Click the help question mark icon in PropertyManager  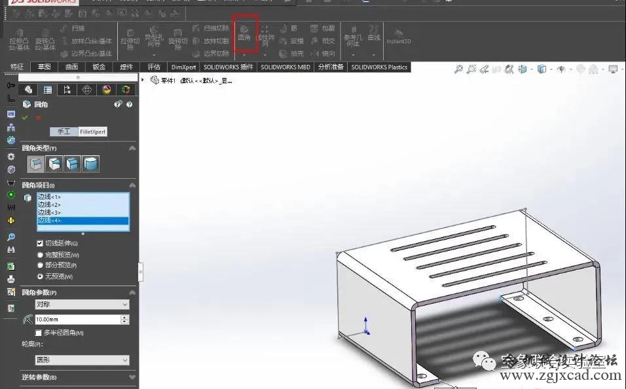(x=130, y=104)
